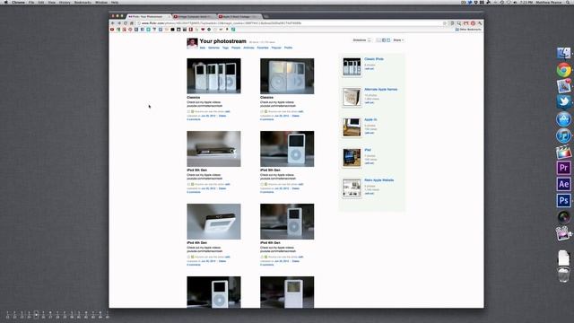574x323 pixels.
Task: Switch to the Flickr: Your Photostream tab
Action: (x=148, y=16)
